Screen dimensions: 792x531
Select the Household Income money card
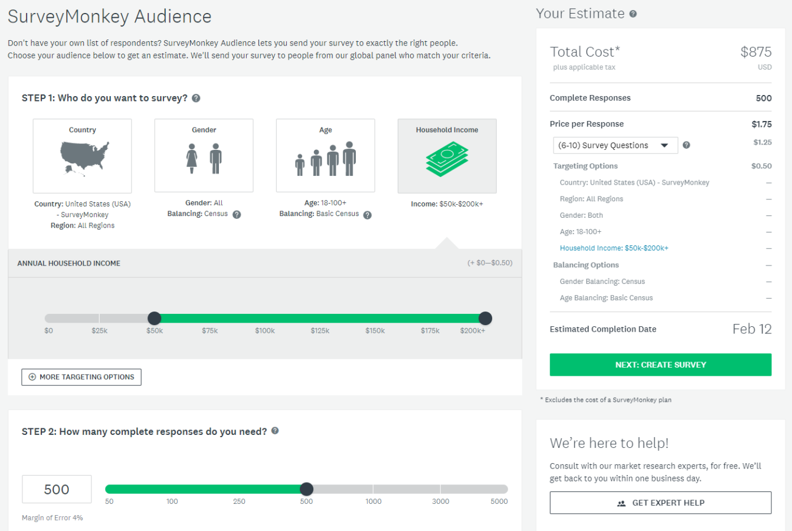pyautogui.click(x=447, y=156)
